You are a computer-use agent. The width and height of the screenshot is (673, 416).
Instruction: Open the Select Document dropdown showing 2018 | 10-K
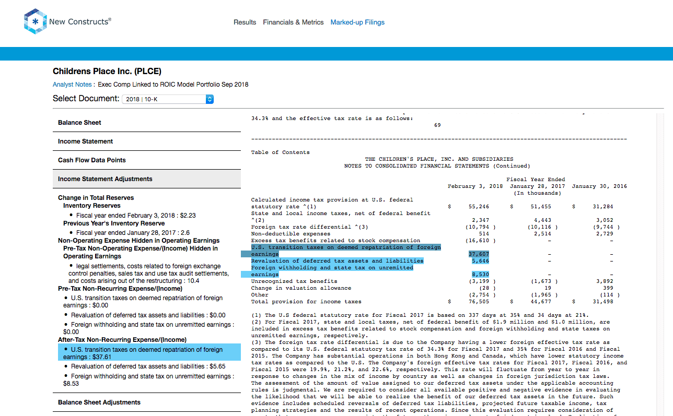coord(168,99)
